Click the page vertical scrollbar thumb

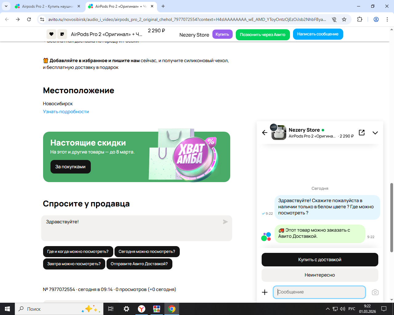point(392,218)
